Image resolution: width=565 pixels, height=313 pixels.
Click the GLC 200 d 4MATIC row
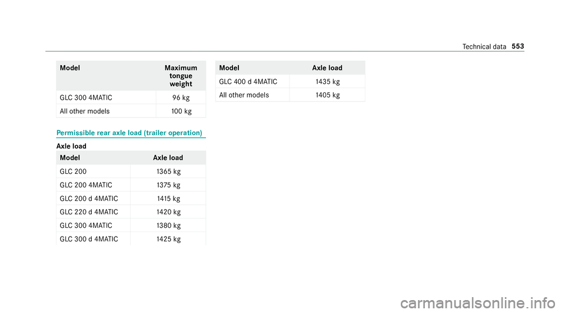point(131,198)
